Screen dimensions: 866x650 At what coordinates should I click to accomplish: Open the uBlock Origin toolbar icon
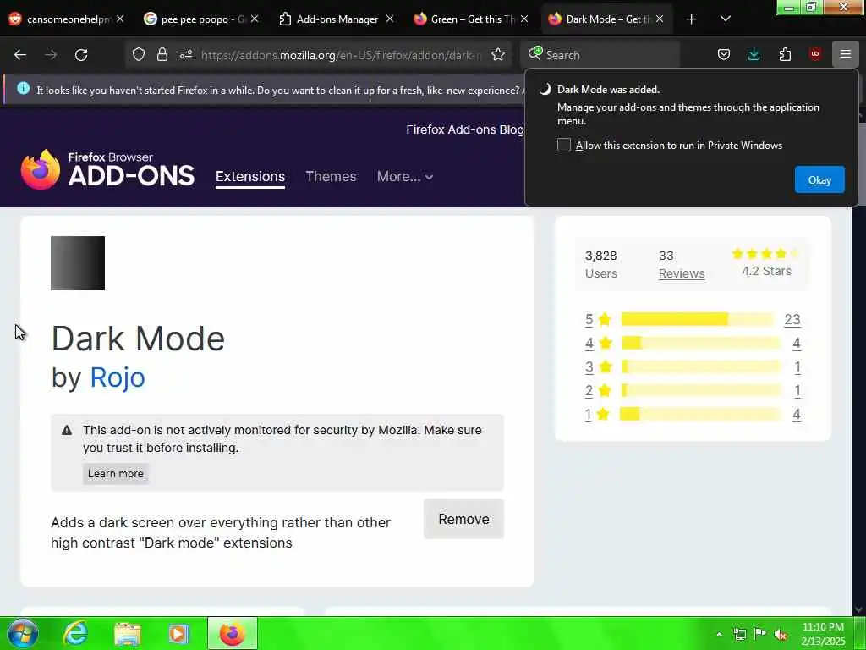tap(815, 54)
